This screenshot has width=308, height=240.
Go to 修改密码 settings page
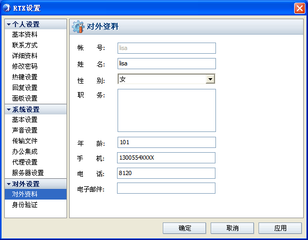tap(25, 66)
